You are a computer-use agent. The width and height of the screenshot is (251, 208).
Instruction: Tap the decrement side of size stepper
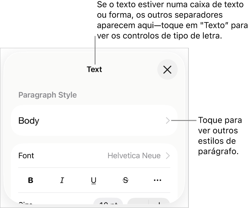(138, 204)
